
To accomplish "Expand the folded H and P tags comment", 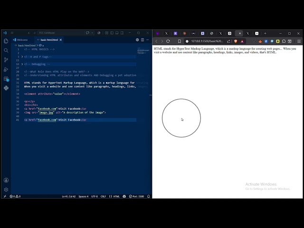I will click(22, 57).
